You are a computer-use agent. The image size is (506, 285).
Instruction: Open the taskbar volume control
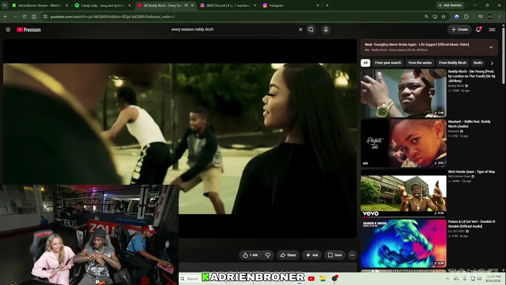[480, 279]
